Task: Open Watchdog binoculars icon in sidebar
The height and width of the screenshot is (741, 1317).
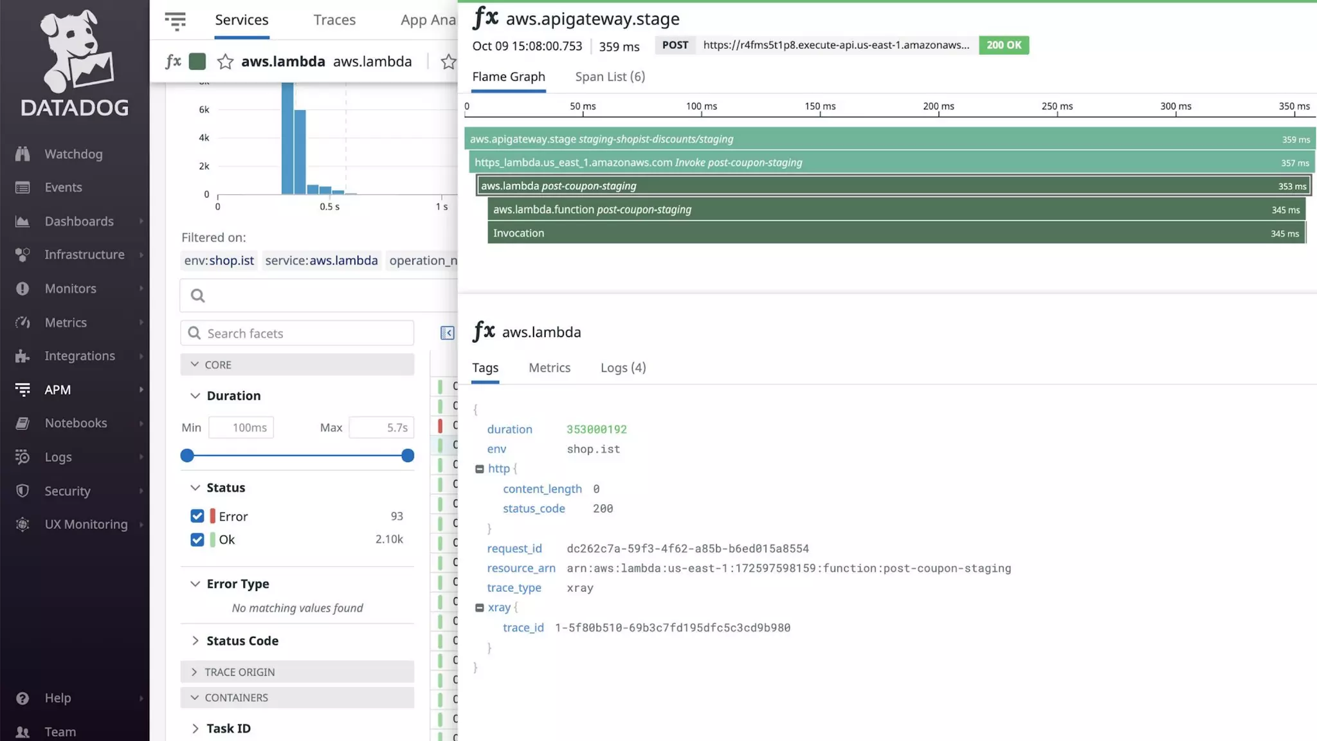Action: tap(23, 154)
